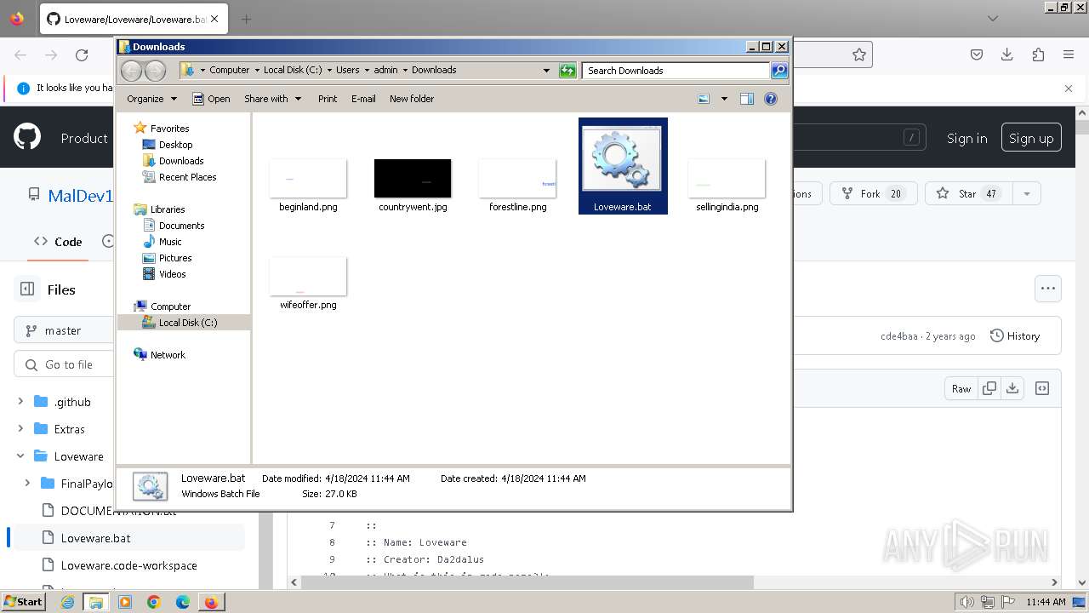Image resolution: width=1089 pixels, height=613 pixels.
Task: Click admin in the address breadcrumb
Action: [x=385, y=71]
